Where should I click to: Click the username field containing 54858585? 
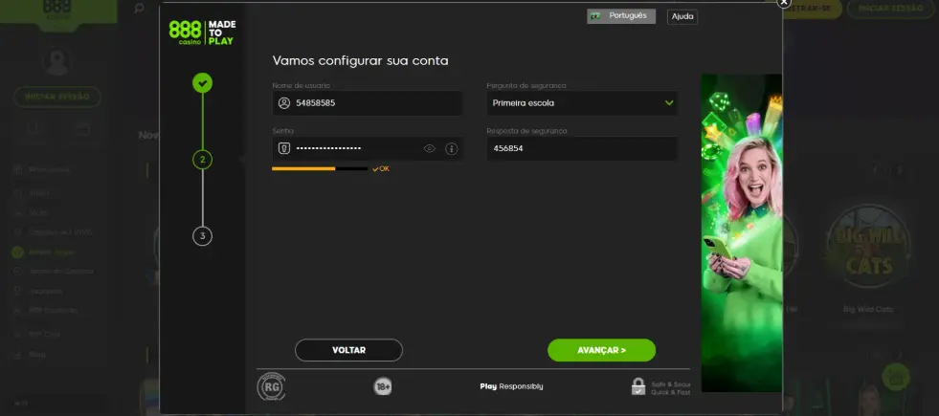[368, 103]
